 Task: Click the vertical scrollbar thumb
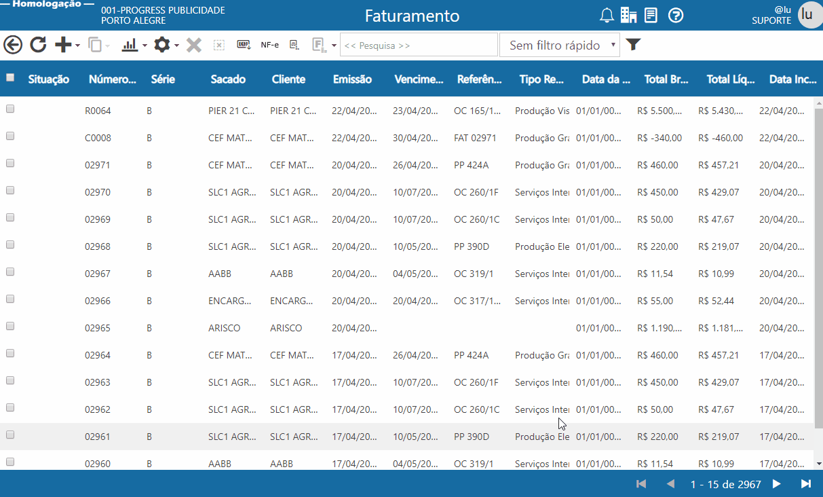(x=818, y=268)
